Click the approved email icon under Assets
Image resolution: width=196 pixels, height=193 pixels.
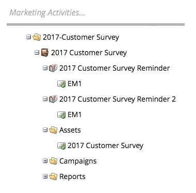coord(61,146)
